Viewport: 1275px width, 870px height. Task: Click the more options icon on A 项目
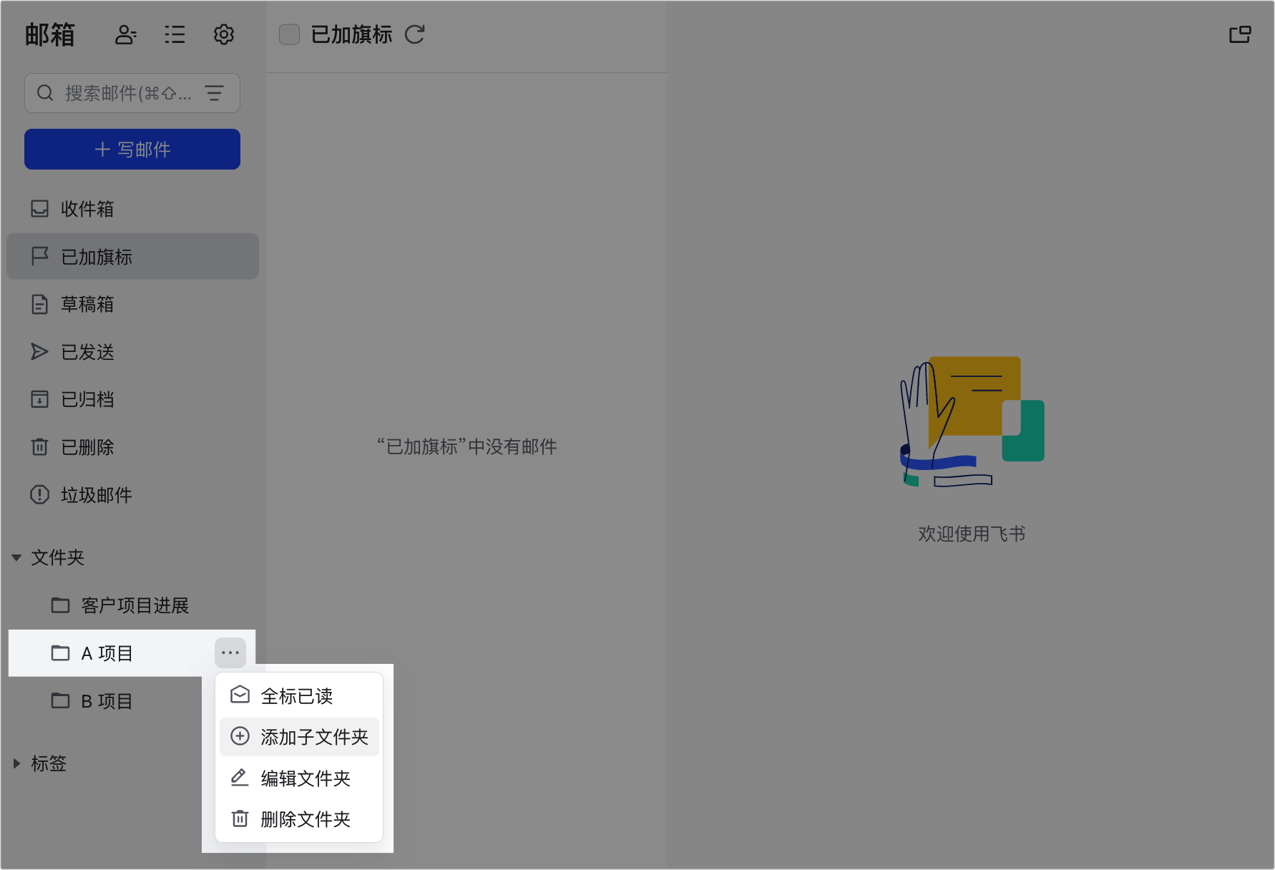pos(230,652)
